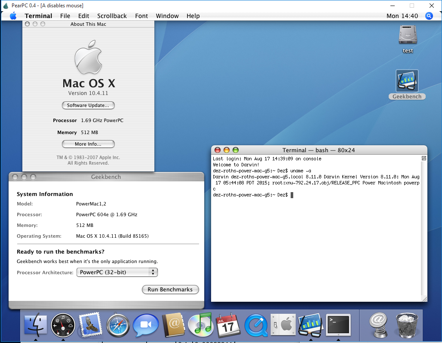Open the File menu
The image size is (442, 343).
click(x=65, y=16)
